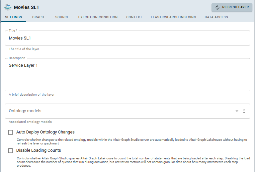Click the Disable Loading Counts label

pyautogui.click(x=39, y=150)
